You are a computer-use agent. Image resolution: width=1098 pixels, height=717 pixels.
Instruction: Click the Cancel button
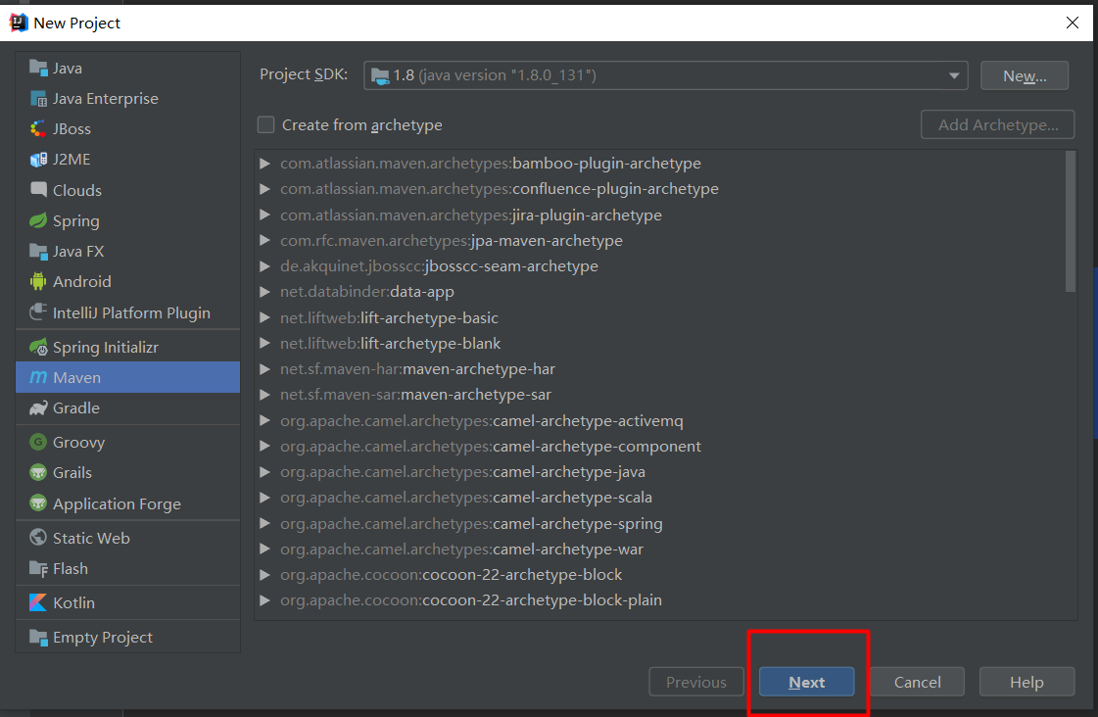(918, 682)
